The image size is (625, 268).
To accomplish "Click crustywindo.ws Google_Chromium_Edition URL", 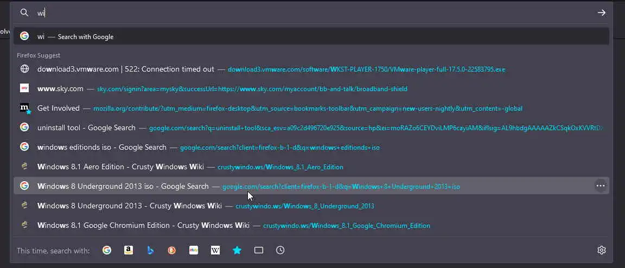I will tap(346, 225).
